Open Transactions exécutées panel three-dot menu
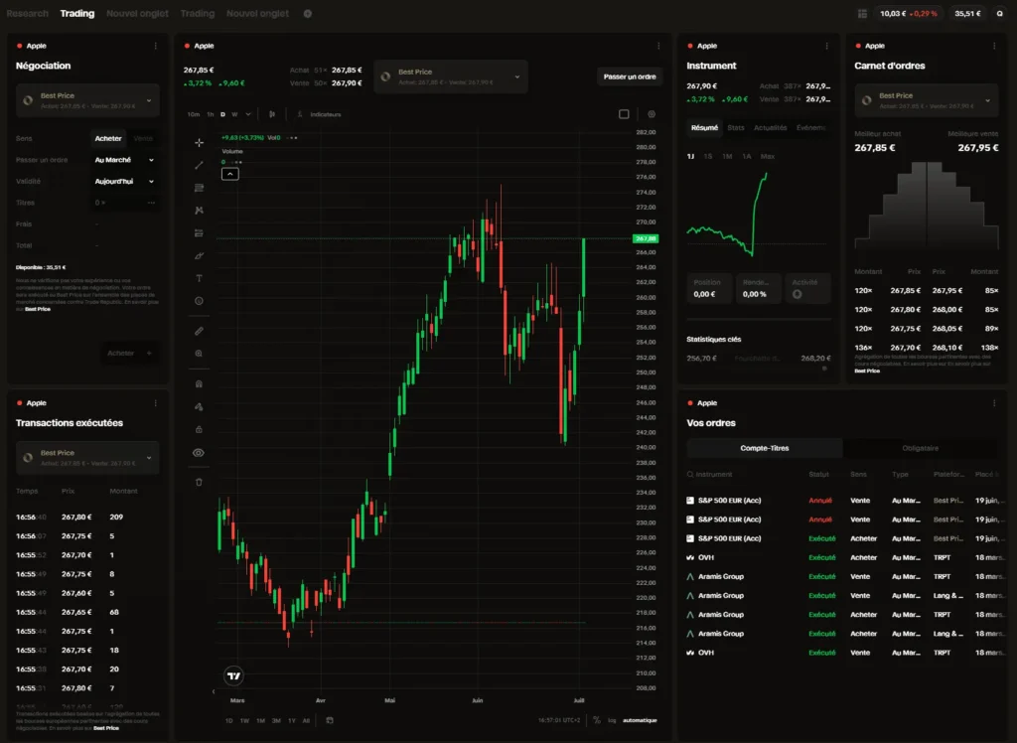The width and height of the screenshot is (1017, 743). click(156, 403)
